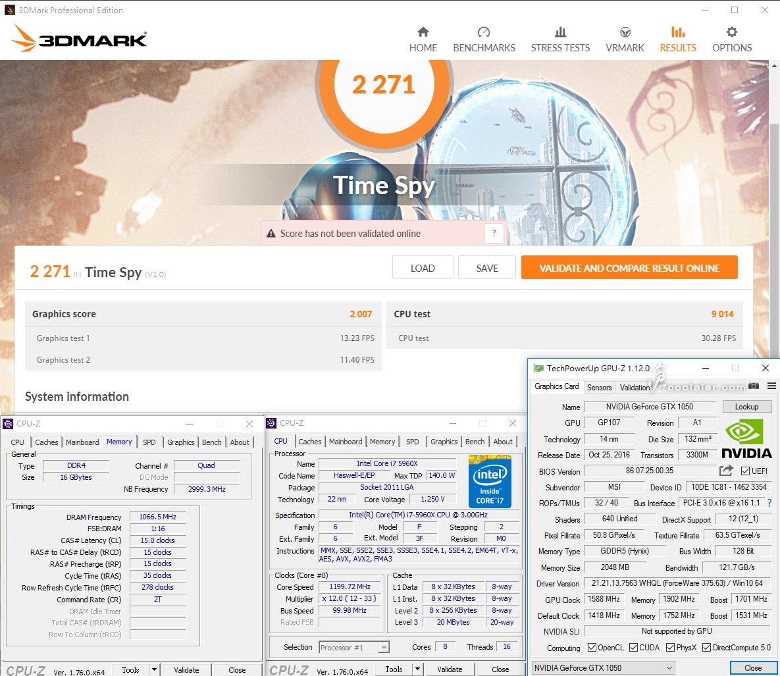Click Channel # value Quad
780x676 pixels.
click(x=206, y=465)
